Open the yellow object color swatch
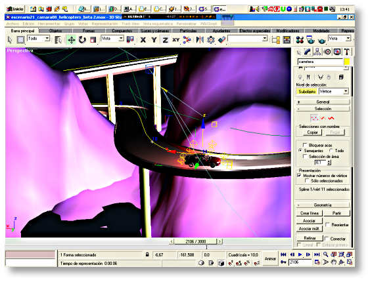The height and width of the screenshot is (282, 370). coord(346,62)
